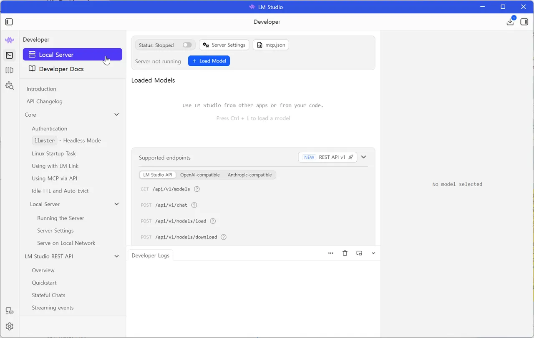Switch to the Anthropic-compatible tab
Image resolution: width=534 pixels, height=338 pixels.
pos(249,175)
